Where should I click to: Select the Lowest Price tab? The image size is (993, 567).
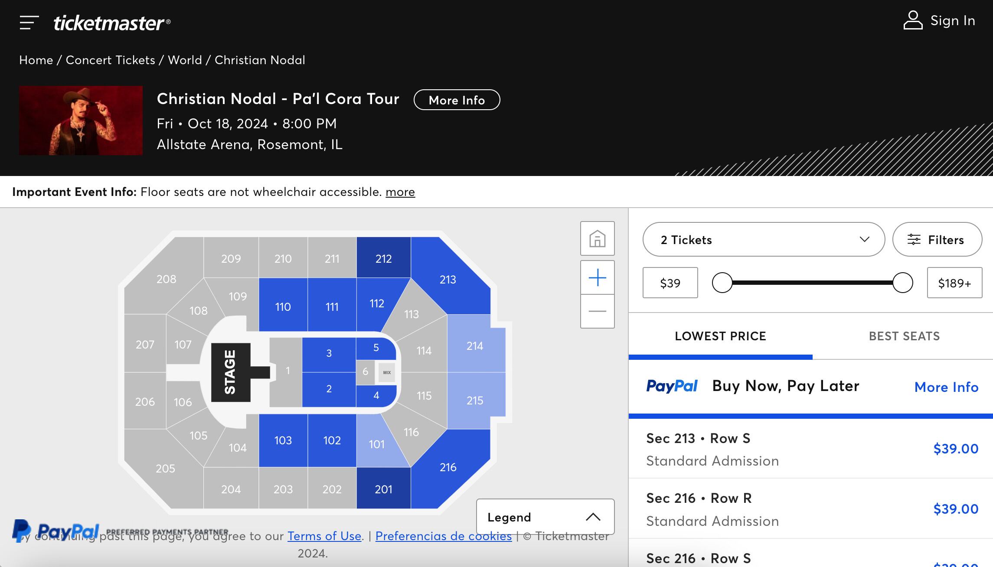[720, 336]
